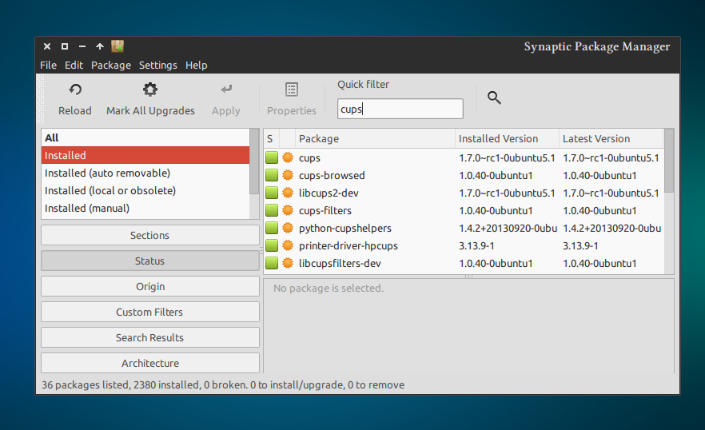Click the Reload toolbar icon
Screen dimensions: 705x430
[x=75, y=90]
